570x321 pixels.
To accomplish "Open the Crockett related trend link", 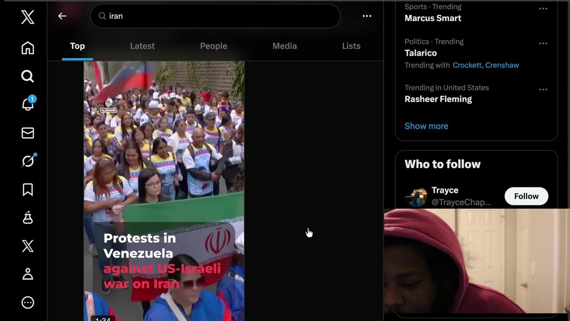I will (x=468, y=65).
